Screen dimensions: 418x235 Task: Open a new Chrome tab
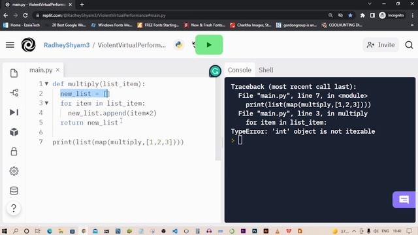tap(82, 5)
